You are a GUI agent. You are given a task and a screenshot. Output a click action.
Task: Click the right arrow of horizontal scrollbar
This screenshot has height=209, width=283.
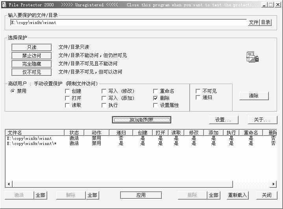click(274, 184)
